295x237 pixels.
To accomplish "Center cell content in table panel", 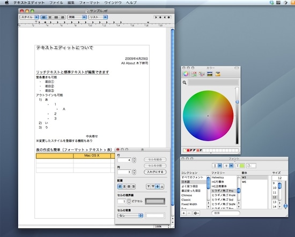I will 124,187.
